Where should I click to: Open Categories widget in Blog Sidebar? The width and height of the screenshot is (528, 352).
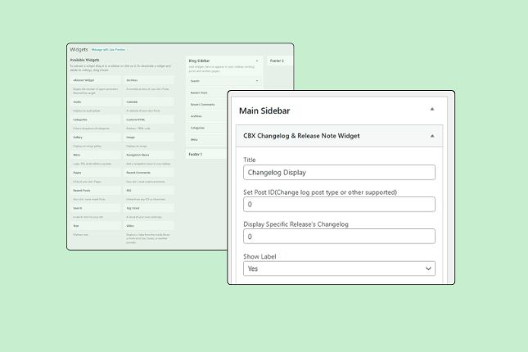click(207, 128)
